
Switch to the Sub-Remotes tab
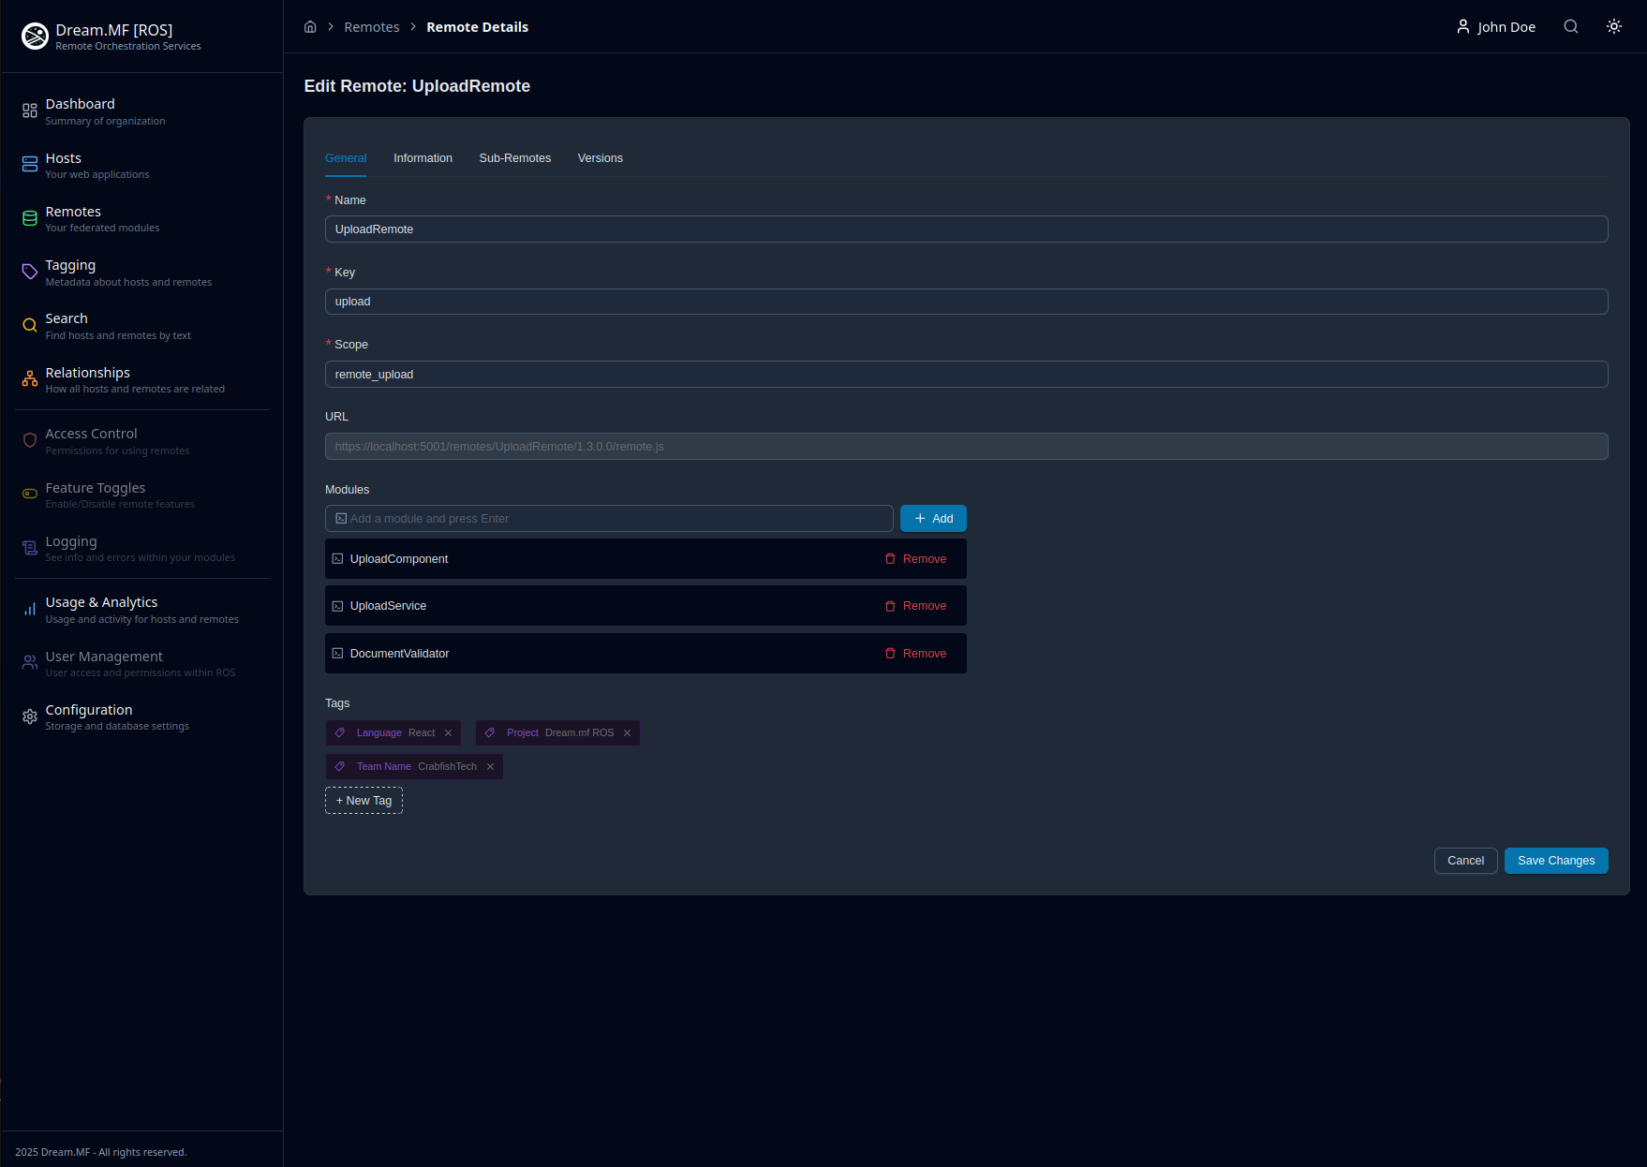click(514, 158)
